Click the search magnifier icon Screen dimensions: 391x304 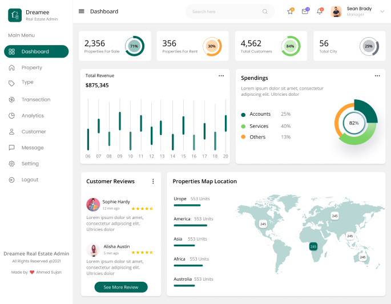pyautogui.click(x=265, y=11)
